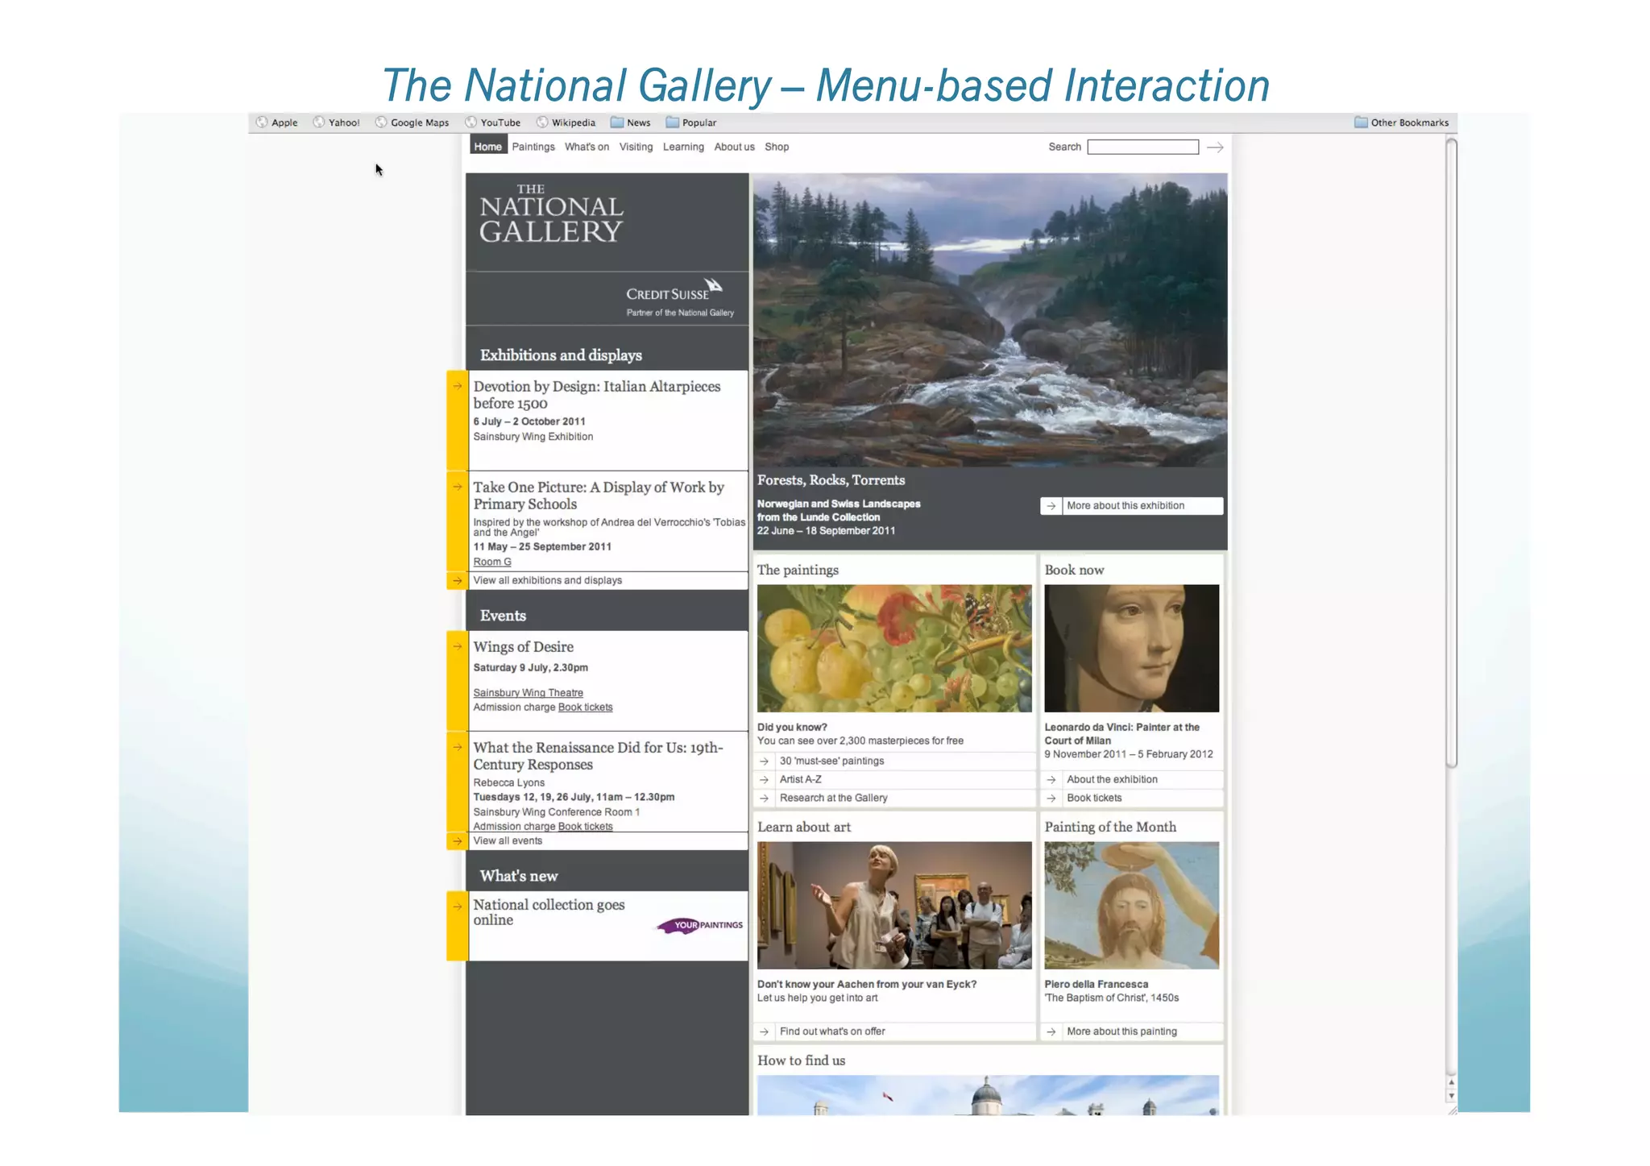
Task: Open the Wings of Desire event
Action: (x=524, y=647)
